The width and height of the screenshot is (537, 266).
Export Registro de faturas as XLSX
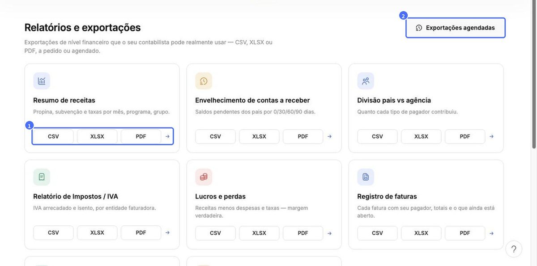421,233
